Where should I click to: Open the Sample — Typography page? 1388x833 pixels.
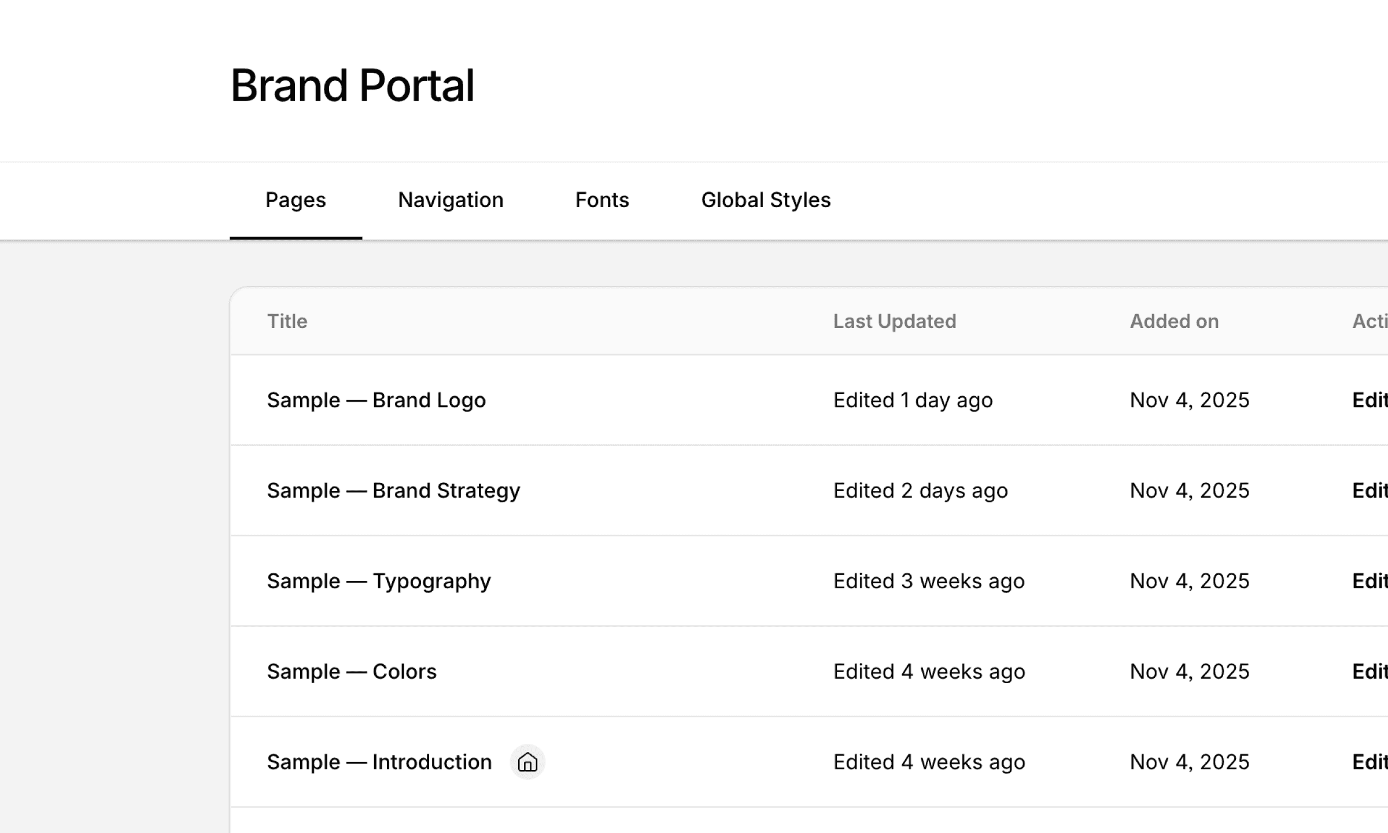379,581
